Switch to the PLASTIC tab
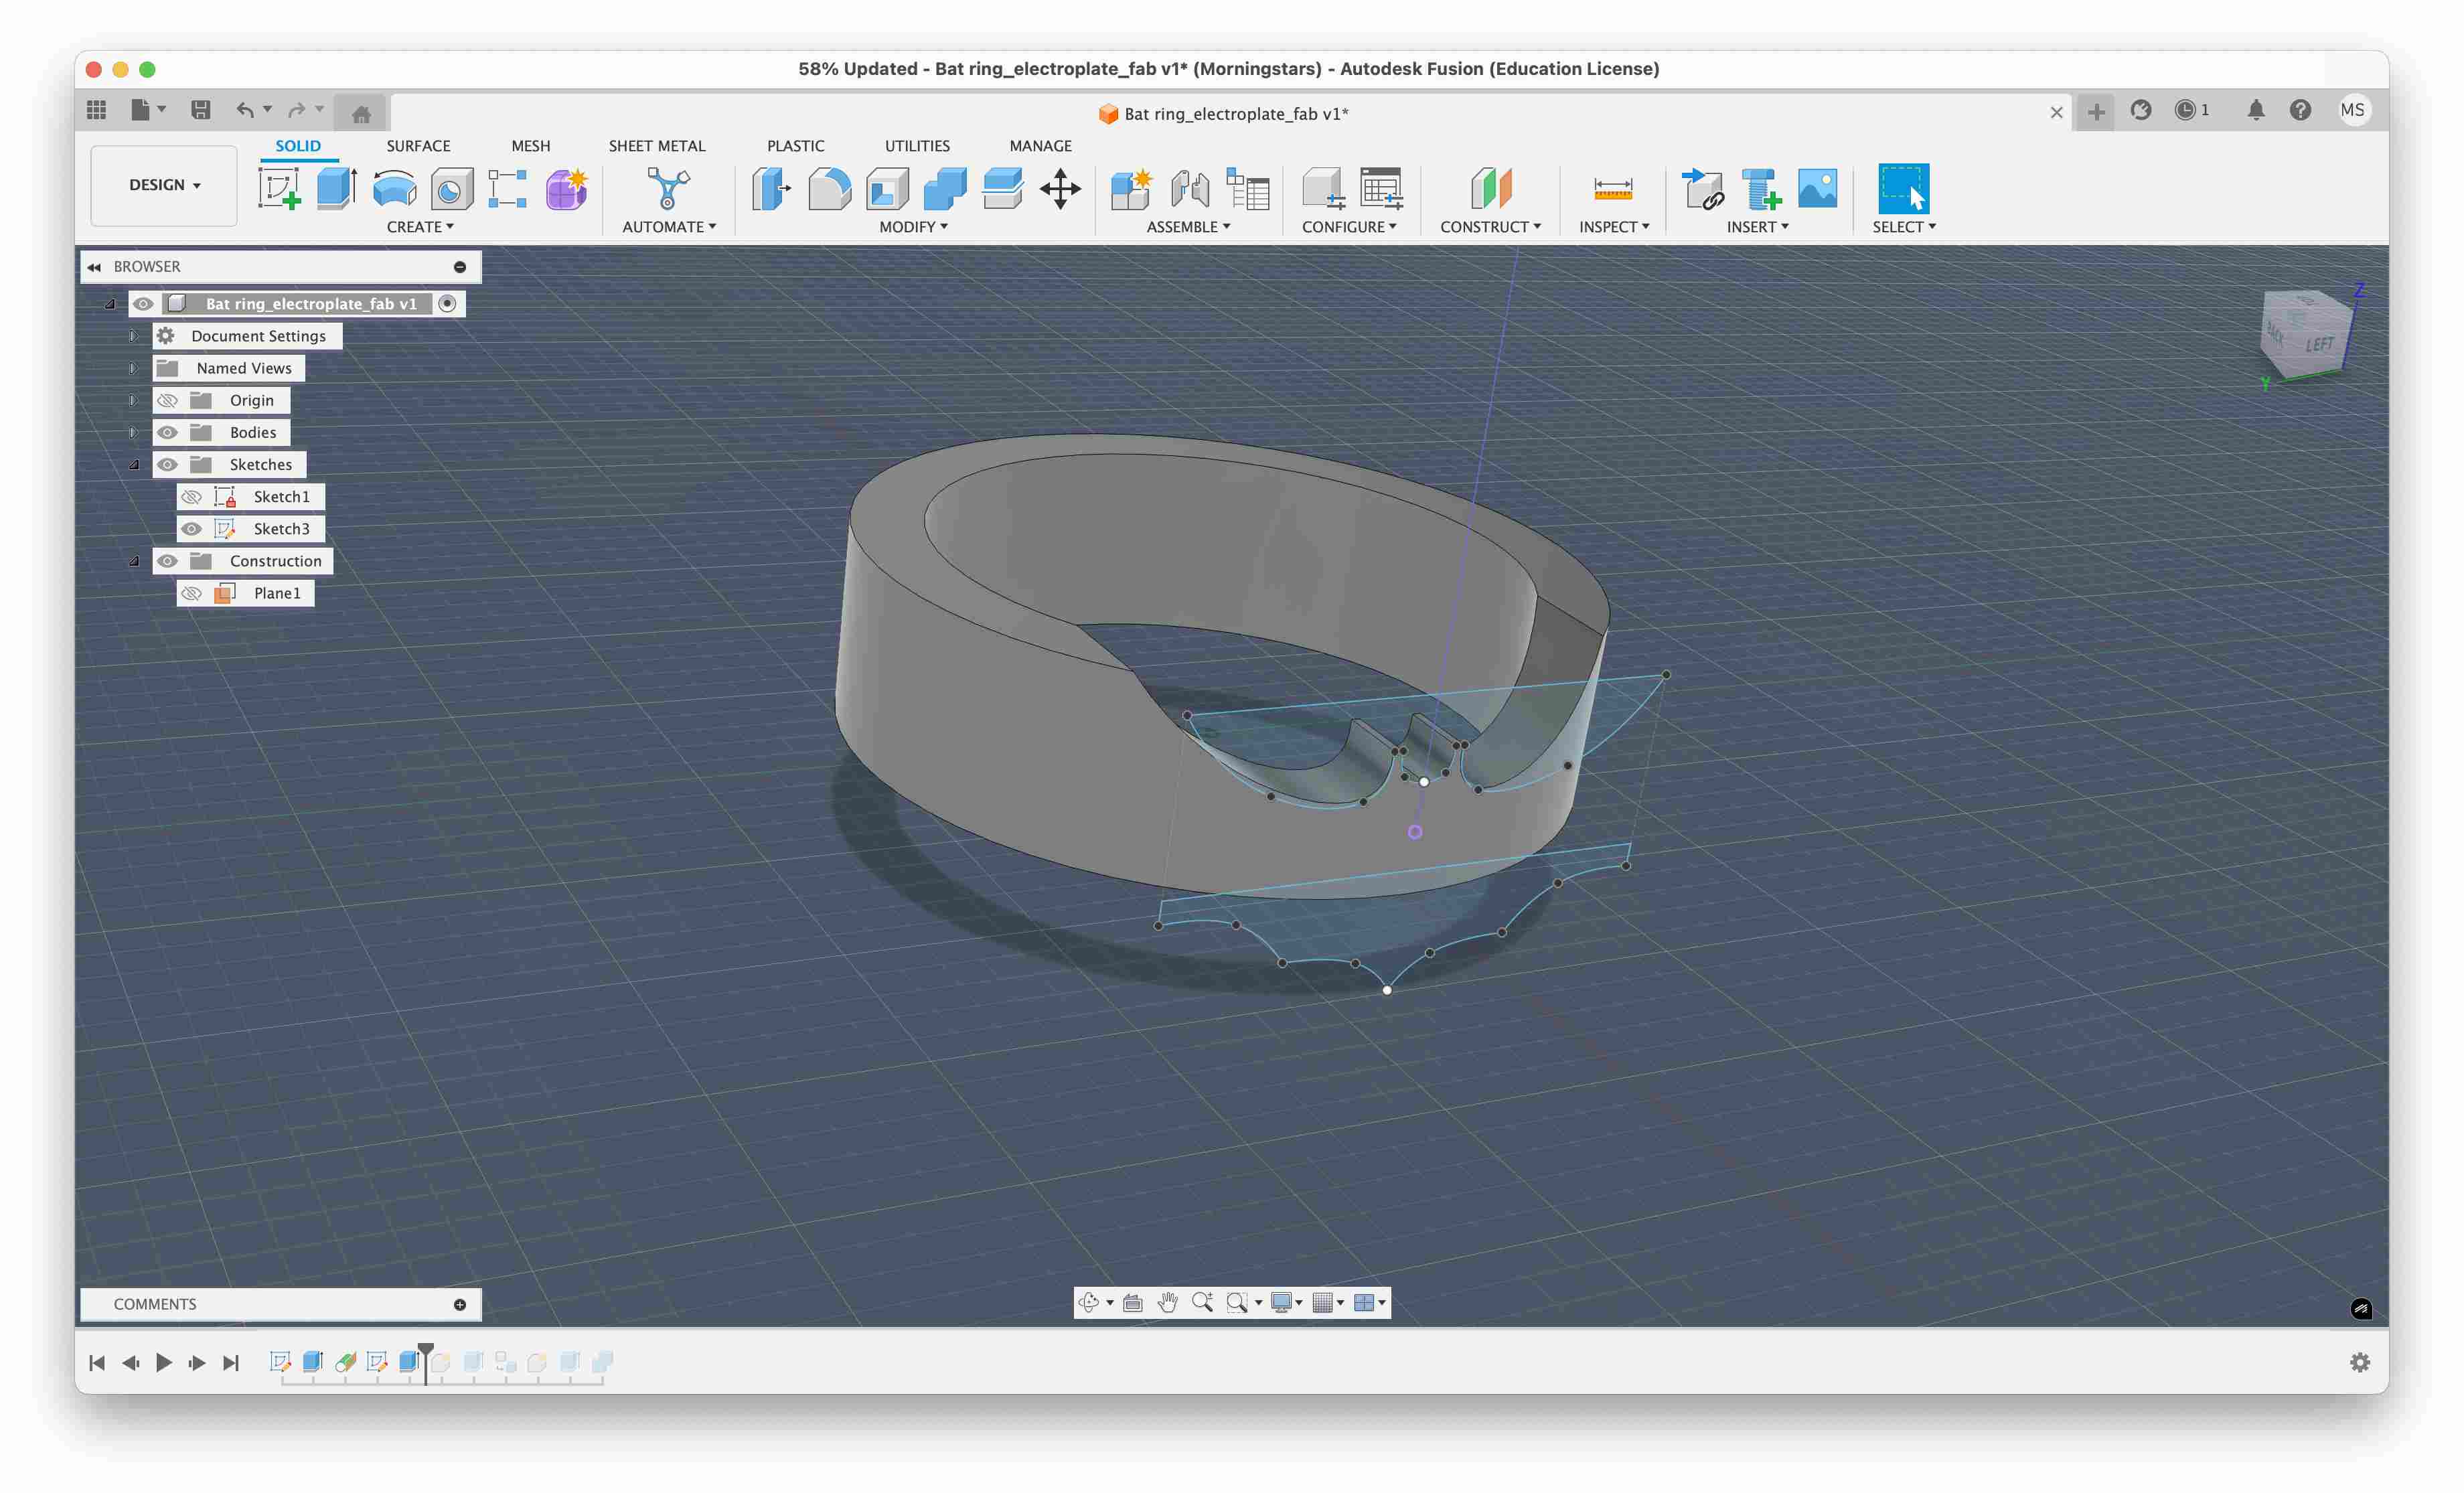 796,146
